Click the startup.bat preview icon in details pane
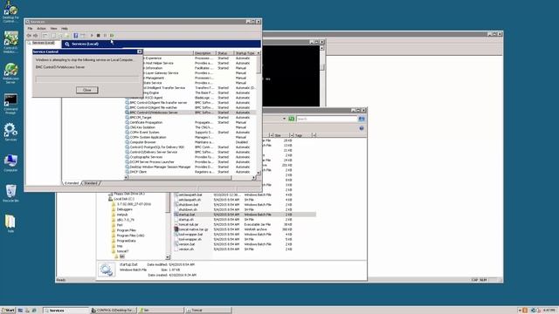Screen dimensions: 559x314 click(x=107, y=270)
